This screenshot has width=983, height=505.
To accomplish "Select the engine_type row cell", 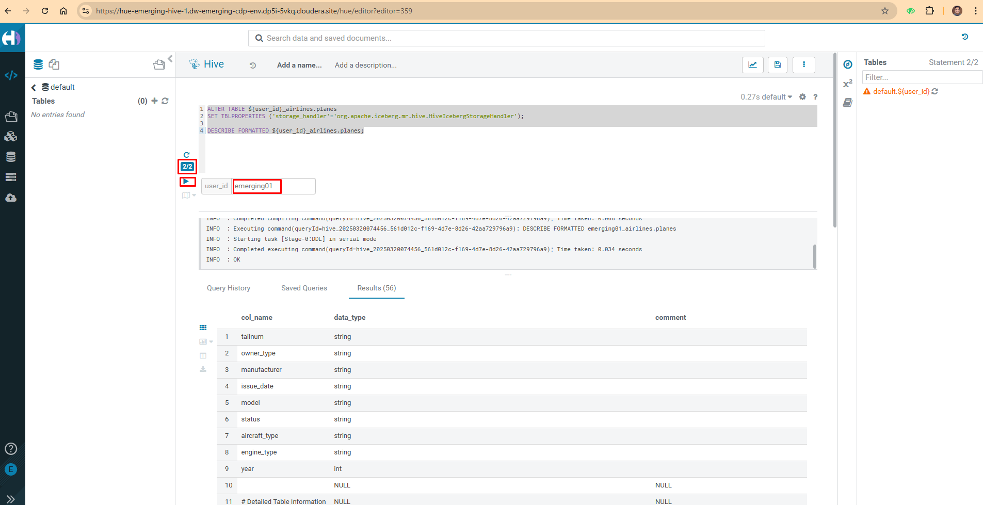I will coord(259,452).
